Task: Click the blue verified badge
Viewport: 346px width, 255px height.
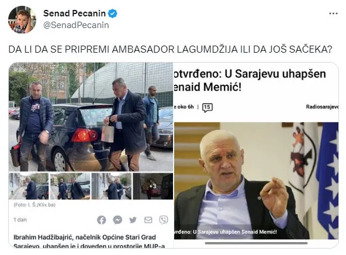Action: coord(113,13)
